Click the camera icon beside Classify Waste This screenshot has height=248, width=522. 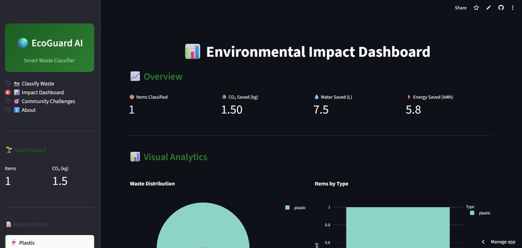(x=17, y=84)
